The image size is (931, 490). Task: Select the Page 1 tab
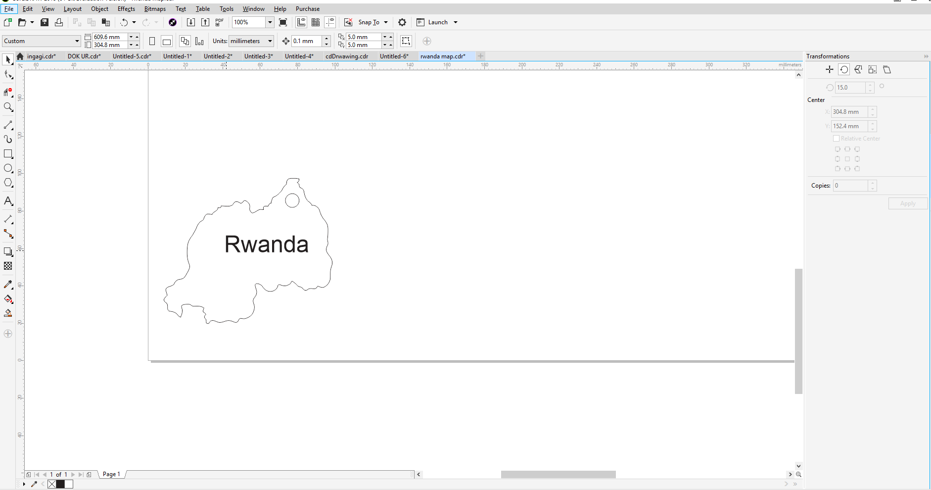pyautogui.click(x=111, y=474)
